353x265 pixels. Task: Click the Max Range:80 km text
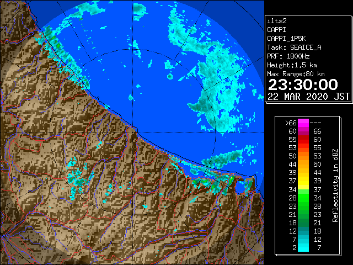tap(296, 74)
